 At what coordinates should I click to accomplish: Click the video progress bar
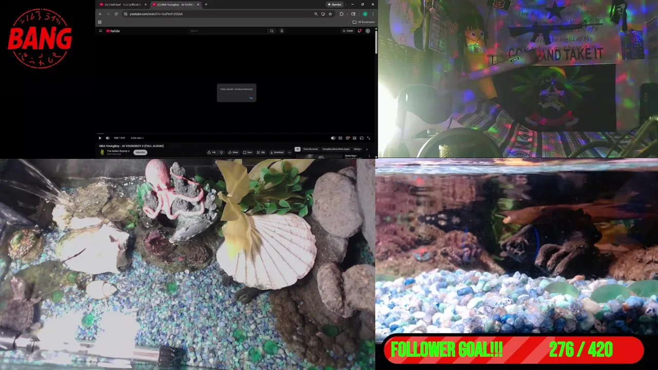[x=236, y=134]
